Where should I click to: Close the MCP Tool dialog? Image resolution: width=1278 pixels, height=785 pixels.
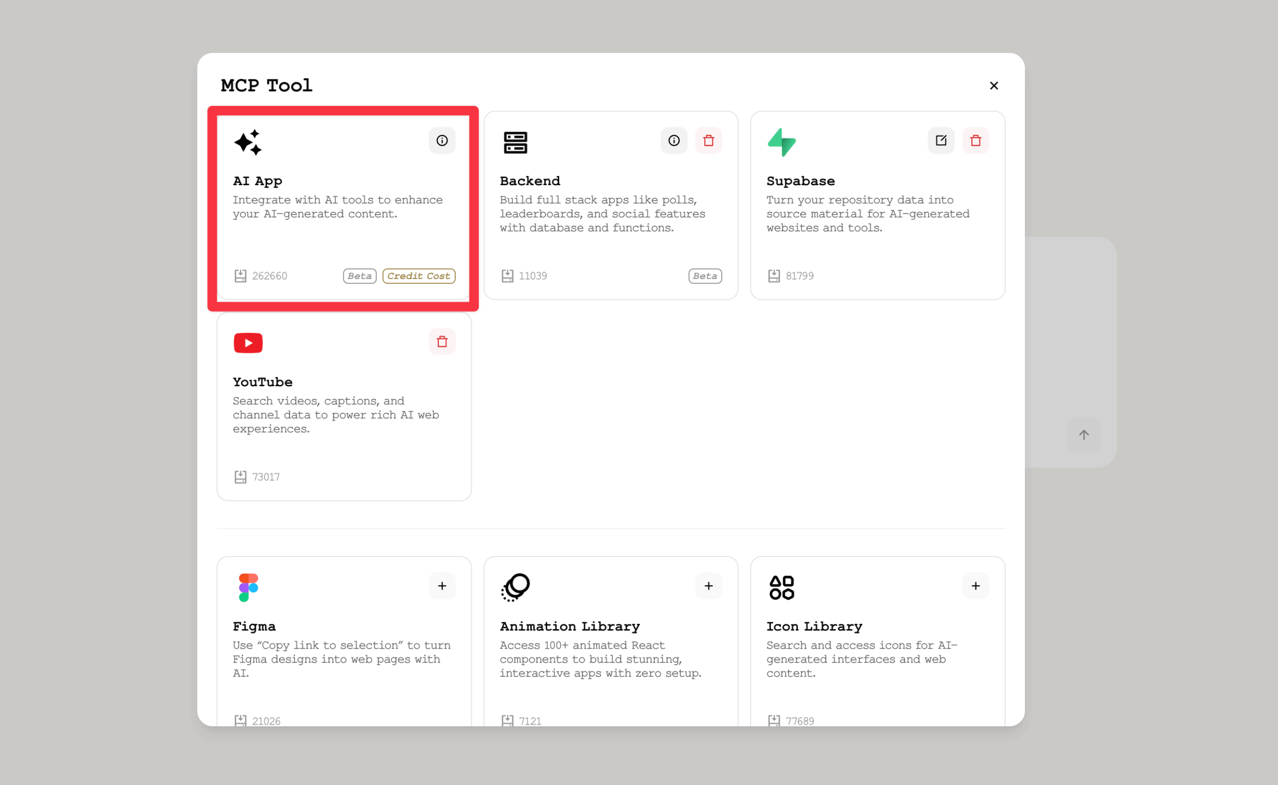pos(993,86)
